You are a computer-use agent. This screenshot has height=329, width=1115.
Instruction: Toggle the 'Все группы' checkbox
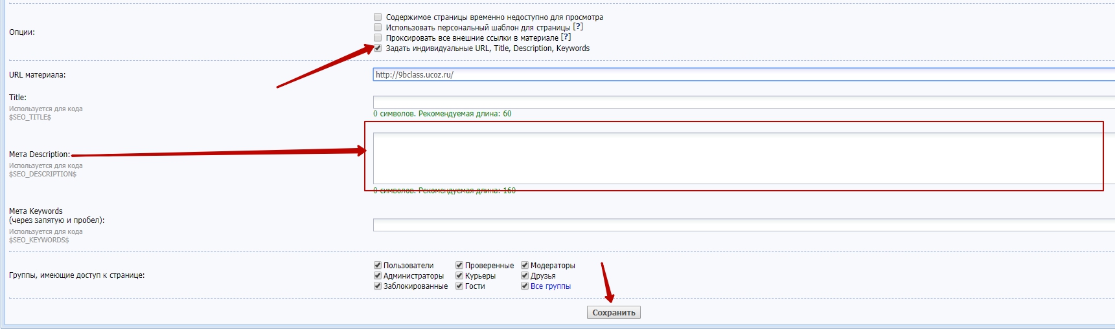[525, 286]
